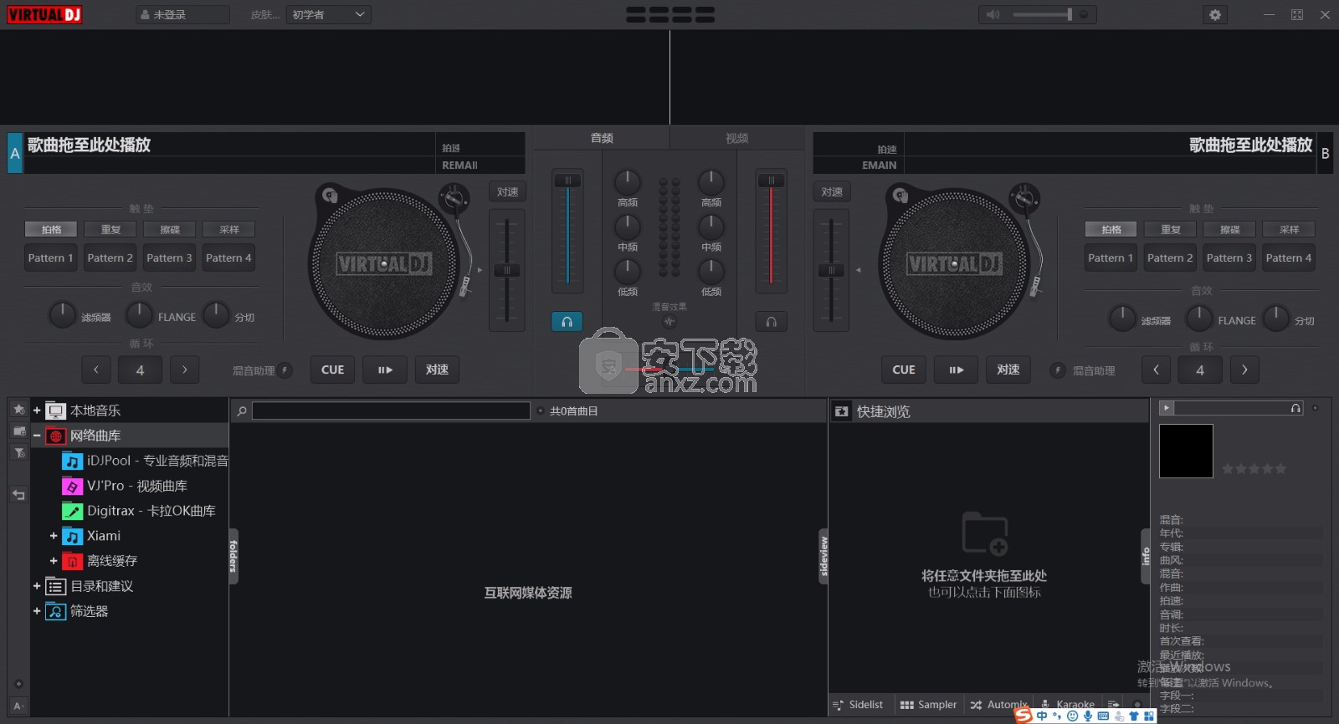Click the deck A mix assist lightning icon

(x=285, y=370)
